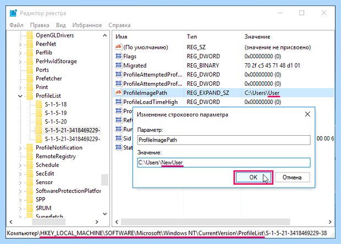This screenshot has height=244, width=341.
Task: Expand the SRUM tree node
Action: pyautogui.click(x=20, y=209)
